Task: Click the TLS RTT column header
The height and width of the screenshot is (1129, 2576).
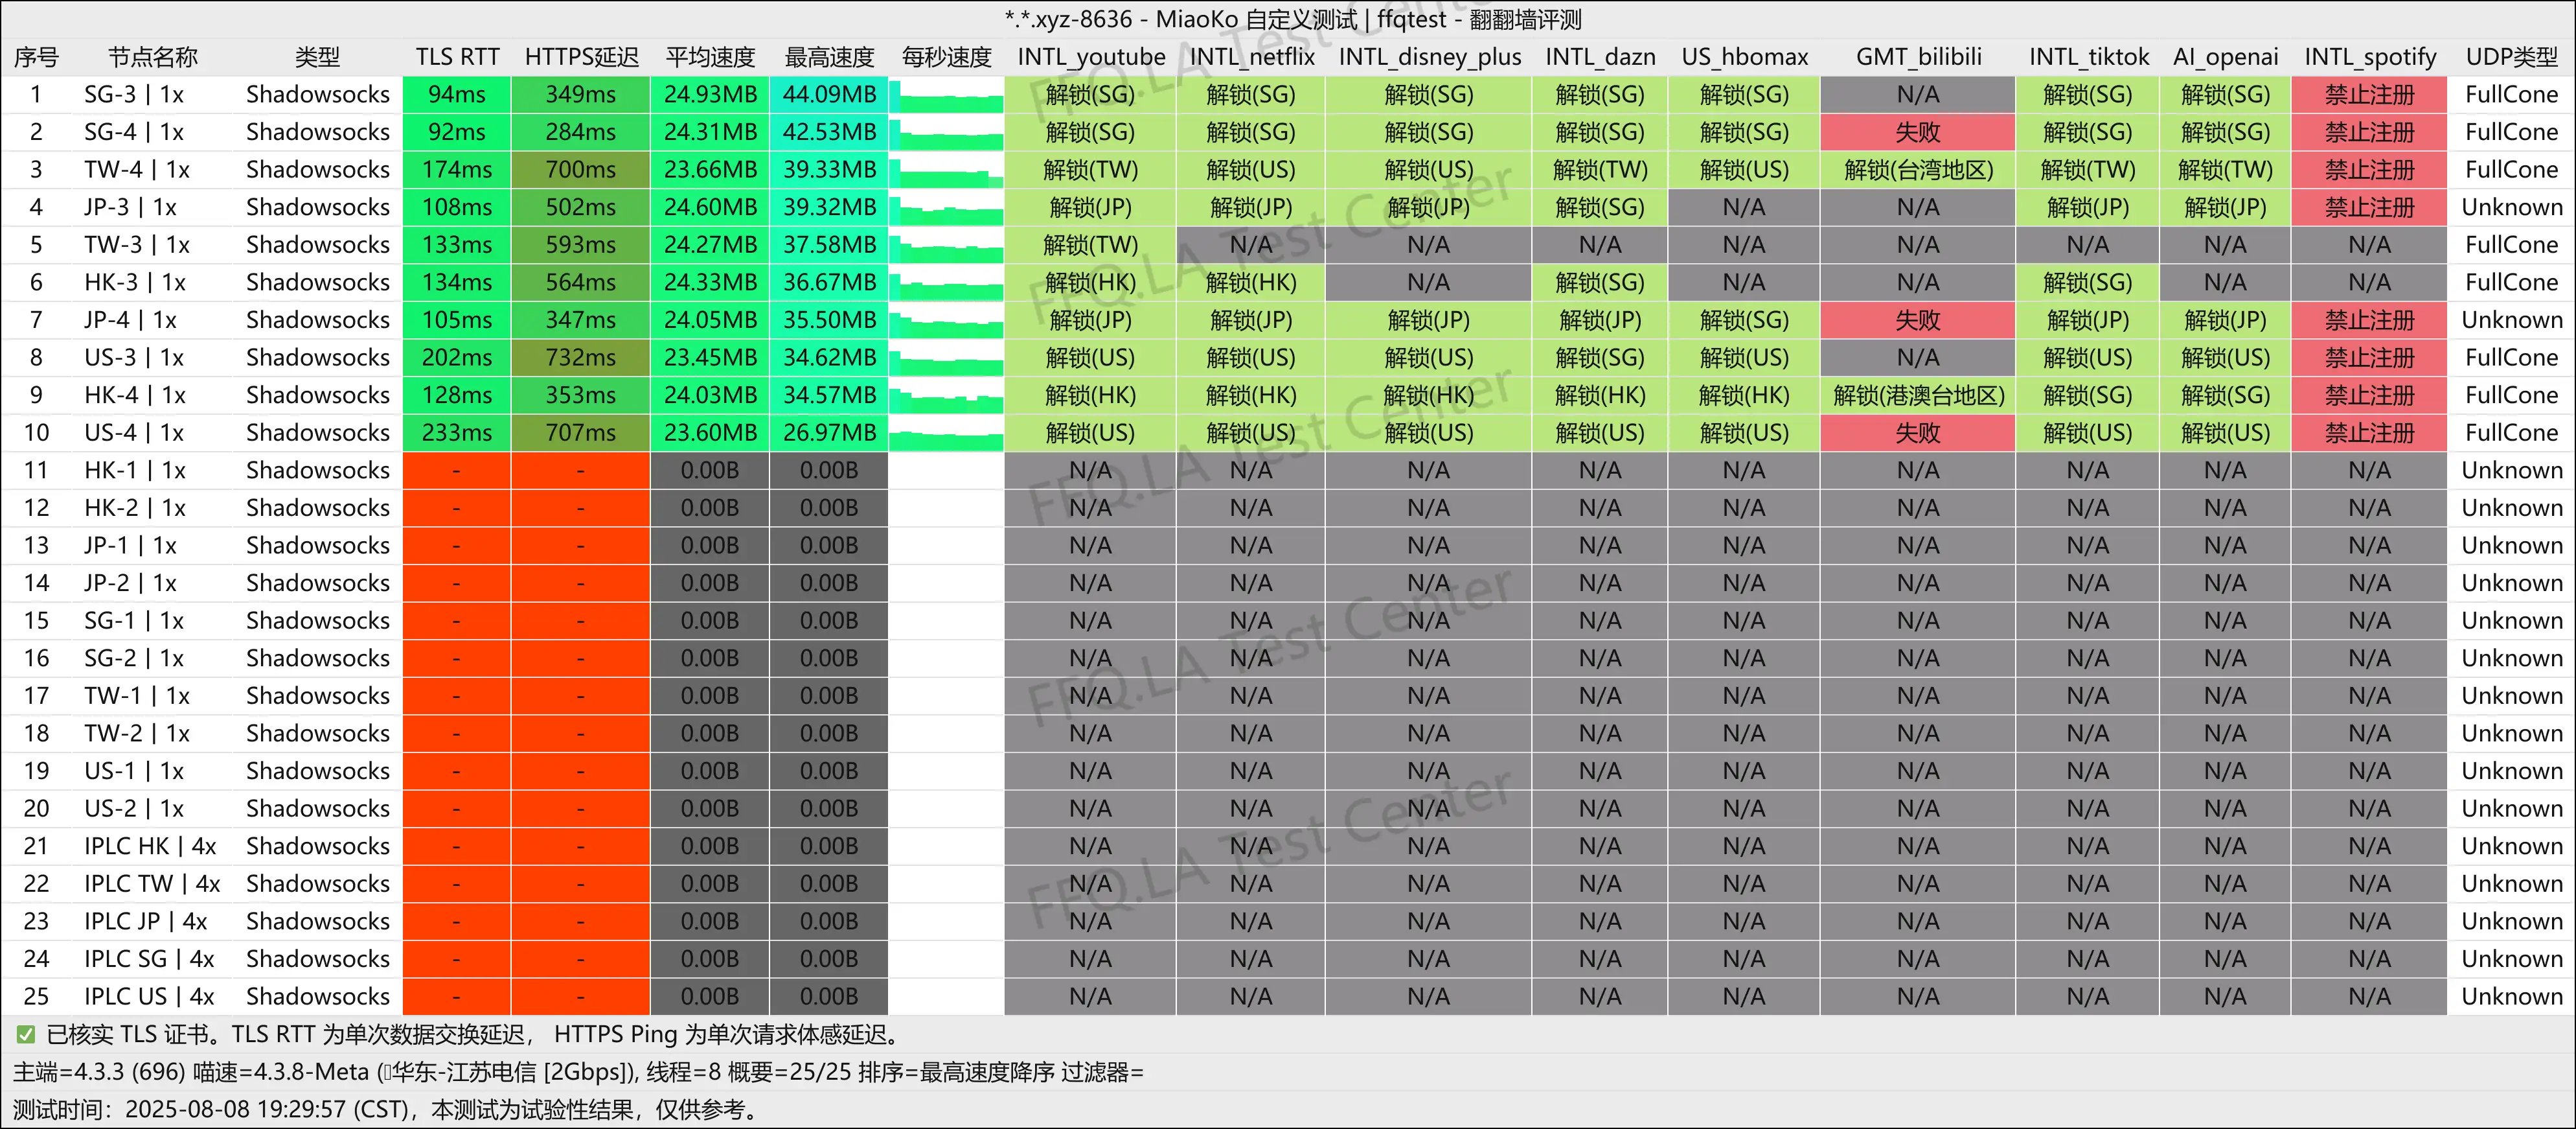Action: (457, 57)
